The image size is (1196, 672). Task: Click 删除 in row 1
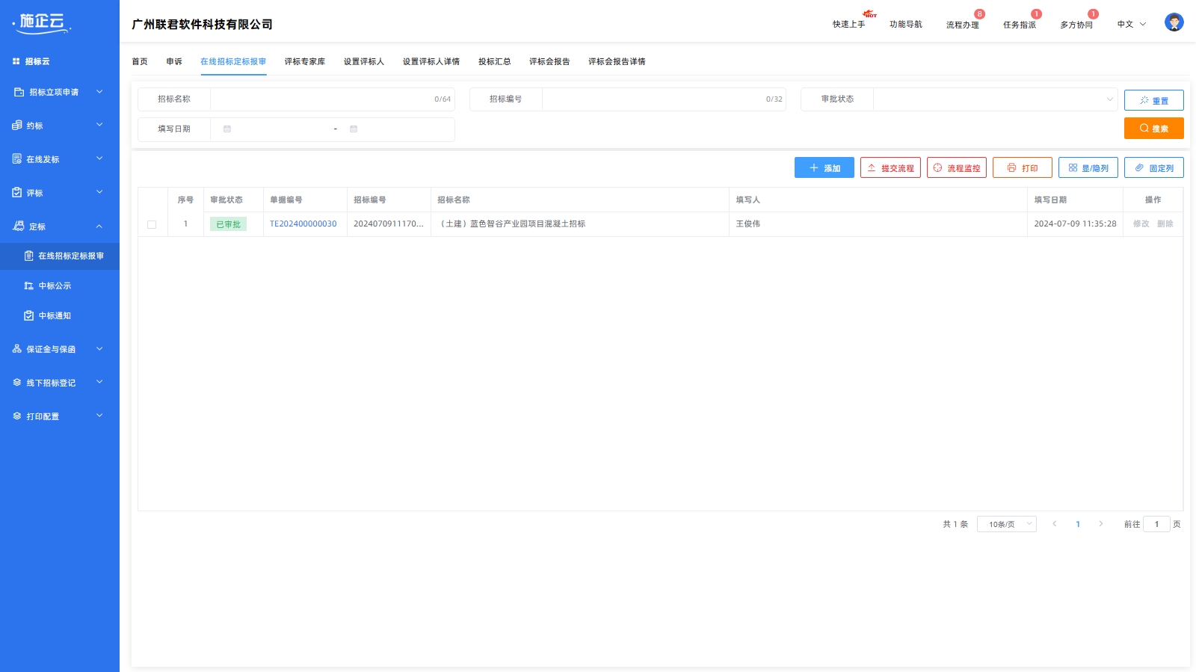coord(1165,224)
